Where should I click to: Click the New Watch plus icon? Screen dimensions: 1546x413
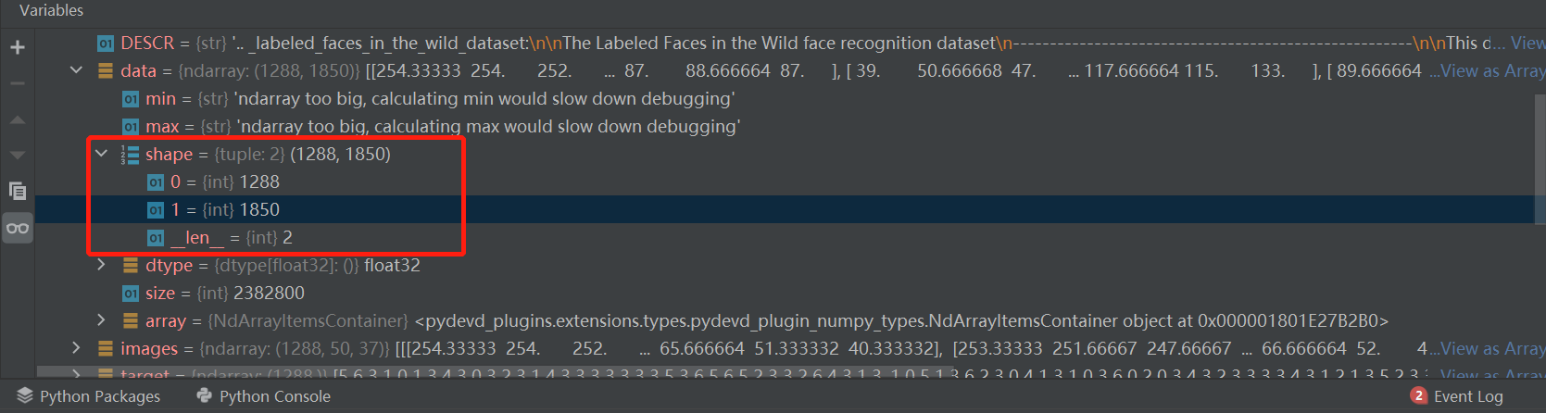click(18, 47)
